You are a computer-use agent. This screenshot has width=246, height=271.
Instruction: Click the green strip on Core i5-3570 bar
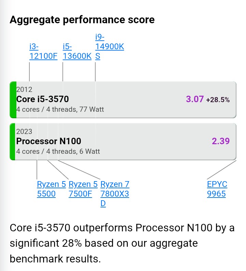[13, 100]
